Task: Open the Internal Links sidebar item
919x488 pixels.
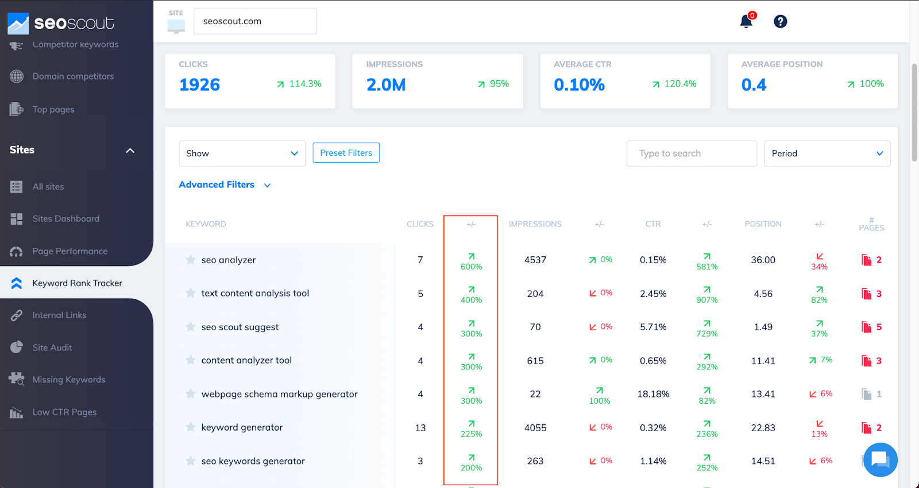Action: click(59, 315)
